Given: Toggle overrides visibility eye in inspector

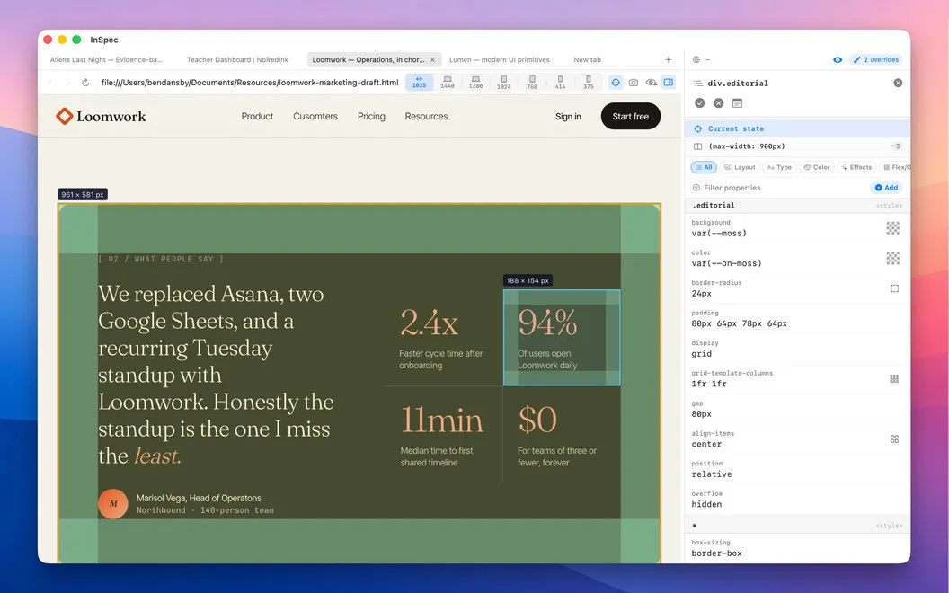Looking at the screenshot, I should [x=838, y=60].
